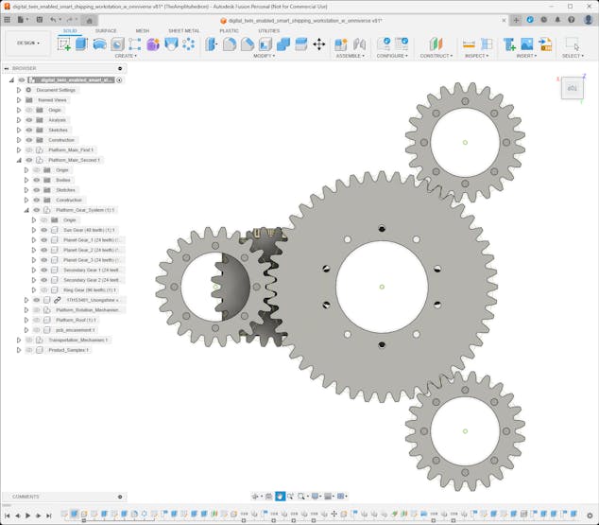Toggle visibility of Platform_Main_First:1
Image resolution: width=599 pixels, height=525 pixels.
point(28,149)
